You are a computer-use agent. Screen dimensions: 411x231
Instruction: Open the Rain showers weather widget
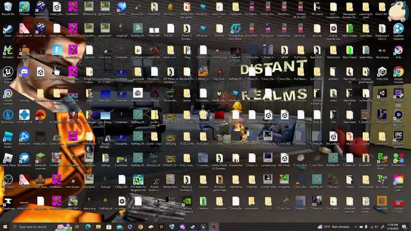[x=334, y=227]
